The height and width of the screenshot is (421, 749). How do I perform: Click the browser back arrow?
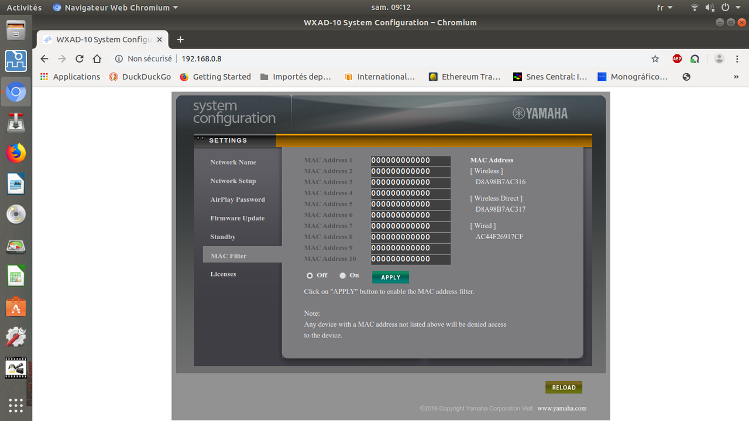tap(44, 58)
